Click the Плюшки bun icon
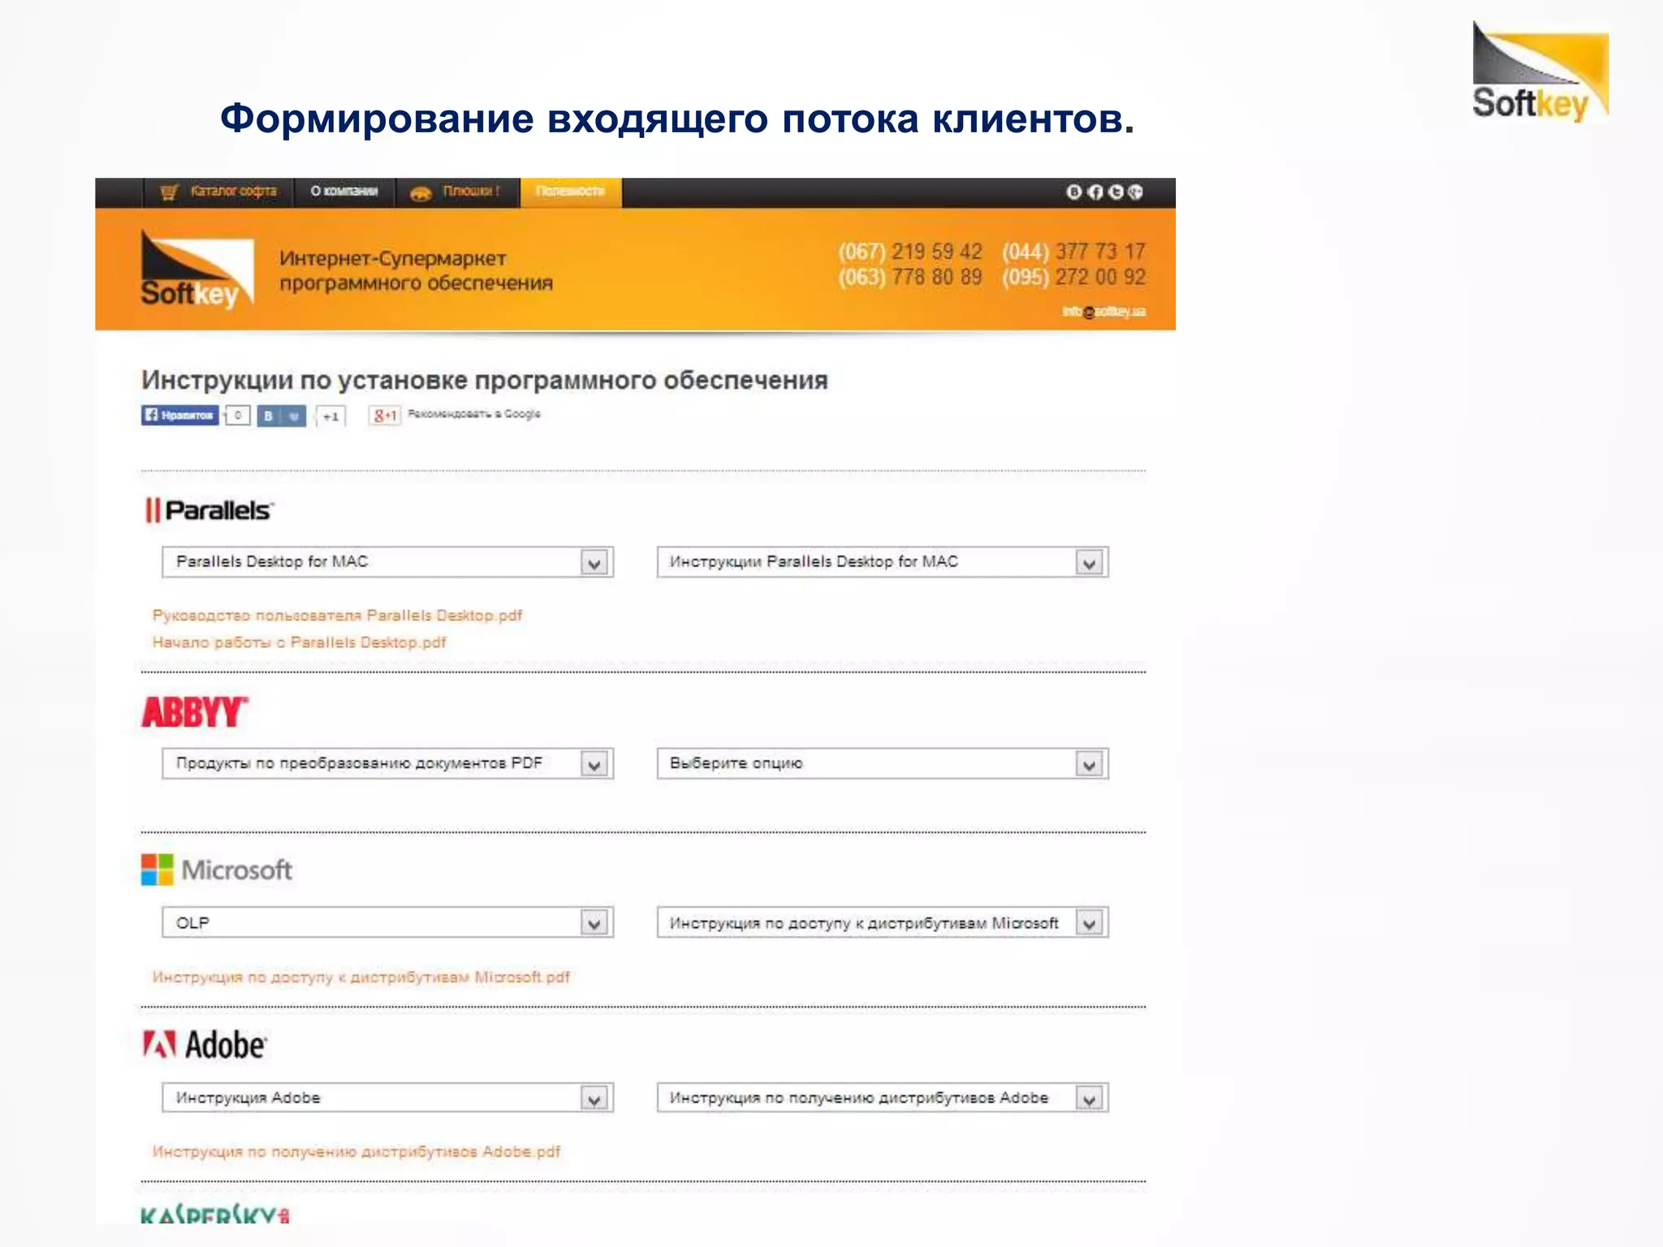Viewport: 1663px width, 1247px height. coord(420,193)
